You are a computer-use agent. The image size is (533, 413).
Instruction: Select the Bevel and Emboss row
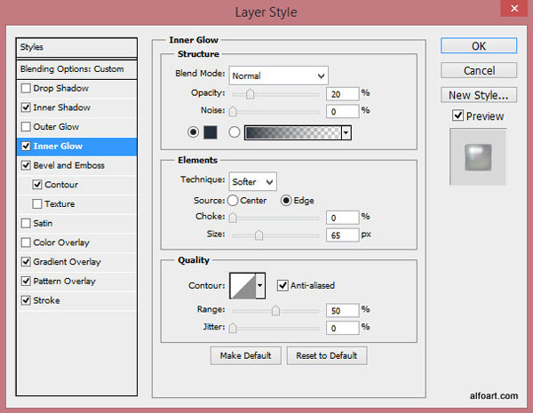click(76, 165)
